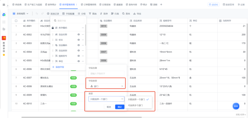Open 查找 search in the toolbar
This screenshot has width=248, height=118.
tap(126, 14)
